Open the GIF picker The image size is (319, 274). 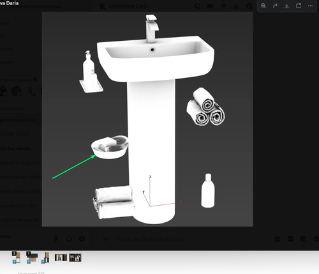(x=290, y=239)
